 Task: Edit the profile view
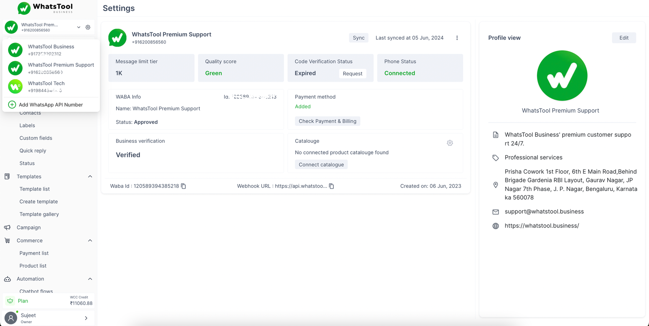624,38
